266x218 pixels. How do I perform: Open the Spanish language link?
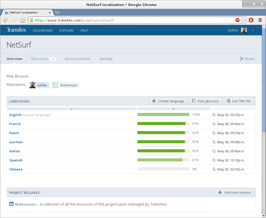click(x=16, y=160)
